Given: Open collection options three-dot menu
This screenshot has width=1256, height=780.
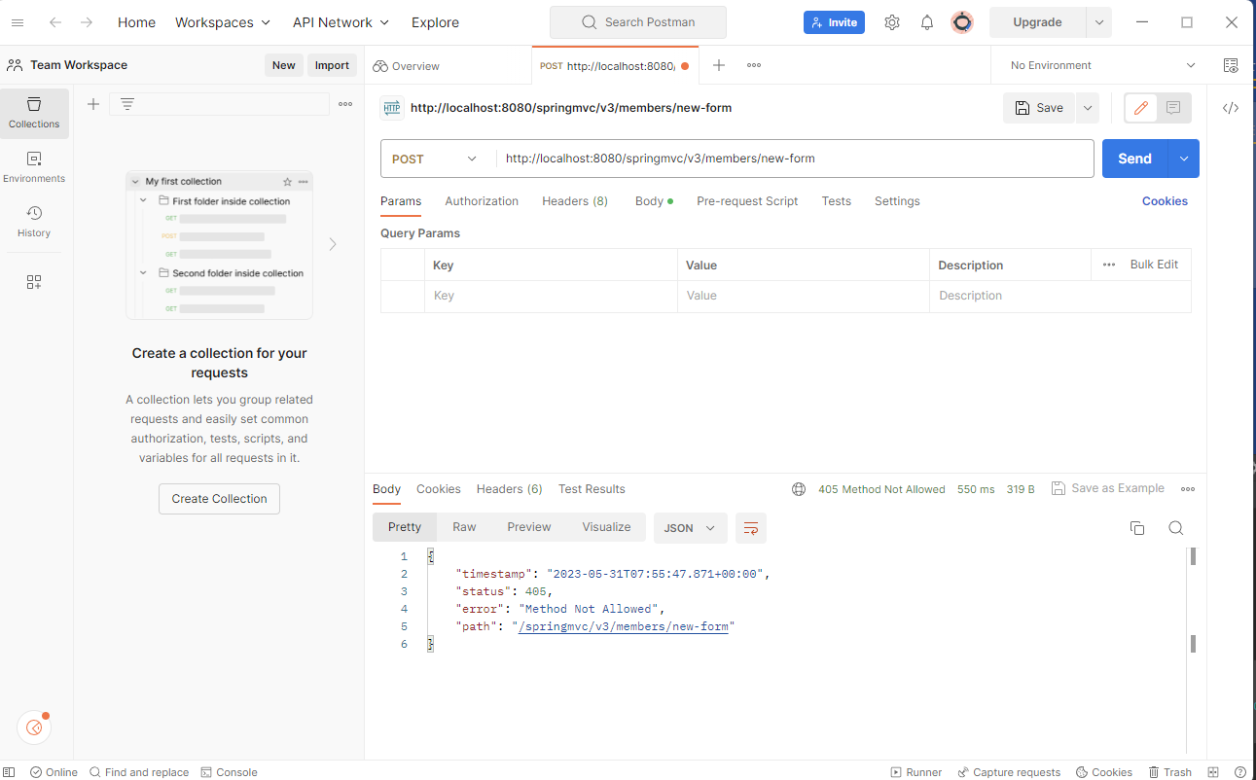Looking at the screenshot, I should (345, 104).
